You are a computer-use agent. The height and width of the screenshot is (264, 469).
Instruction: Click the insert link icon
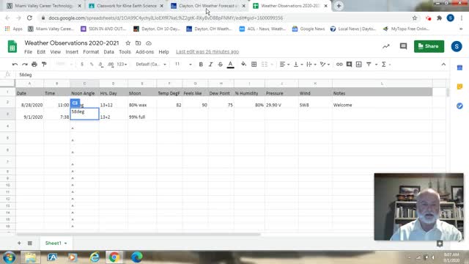click(339, 65)
